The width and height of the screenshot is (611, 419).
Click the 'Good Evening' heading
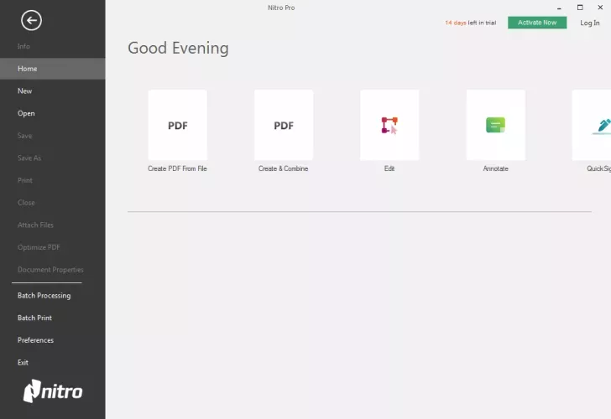178,49
